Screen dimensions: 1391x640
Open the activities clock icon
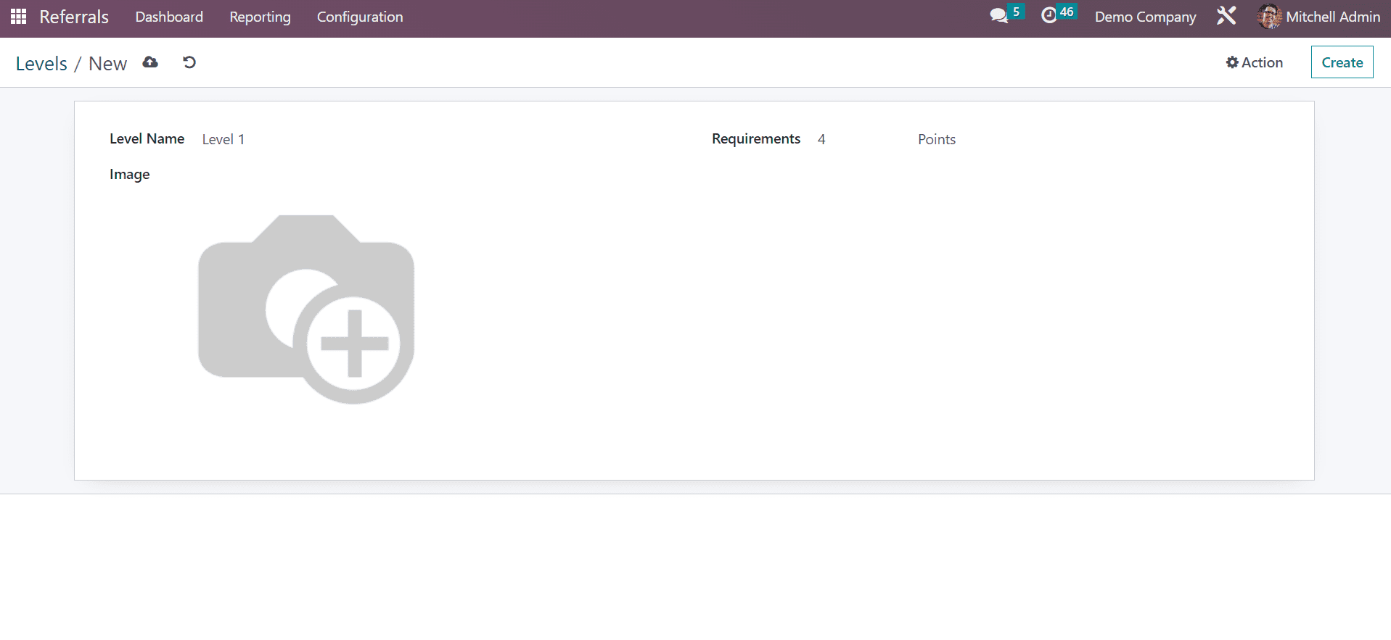tap(1049, 16)
